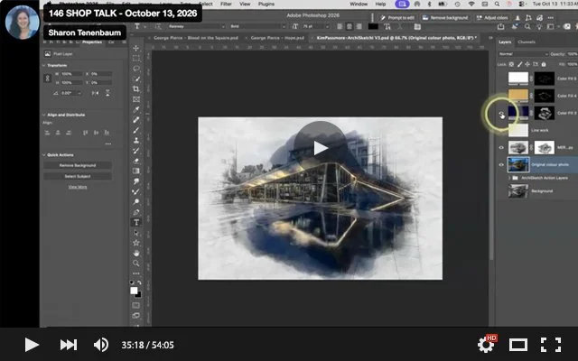
Task: Hide the Original colour photo layer
Action: pos(501,164)
